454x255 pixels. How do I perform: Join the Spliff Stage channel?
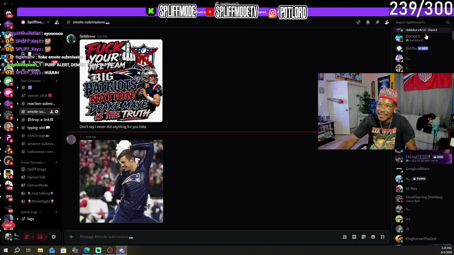pyautogui.click(x=39, y=169)
